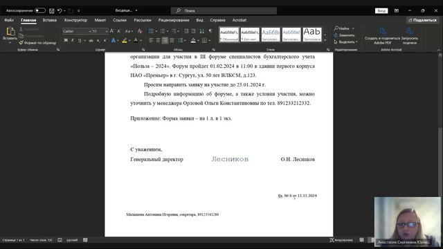
Task: Click the text highlight color marker
Action: (125, 40)
